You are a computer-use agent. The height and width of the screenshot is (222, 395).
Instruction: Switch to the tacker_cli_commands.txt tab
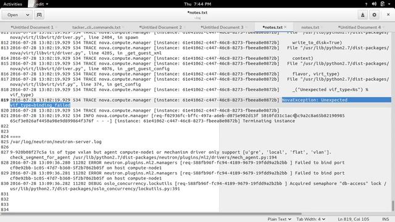click(x=96, y=27)
